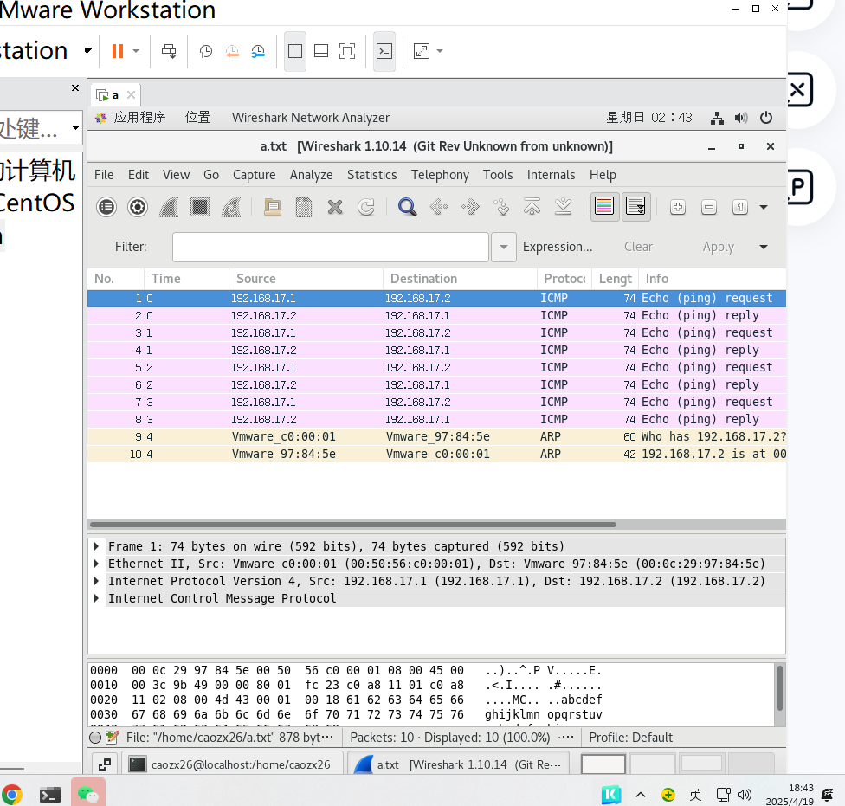Enter VMware full screen mode icon
Viewport: 845px width, 806px height.
(x=347, y=51)
